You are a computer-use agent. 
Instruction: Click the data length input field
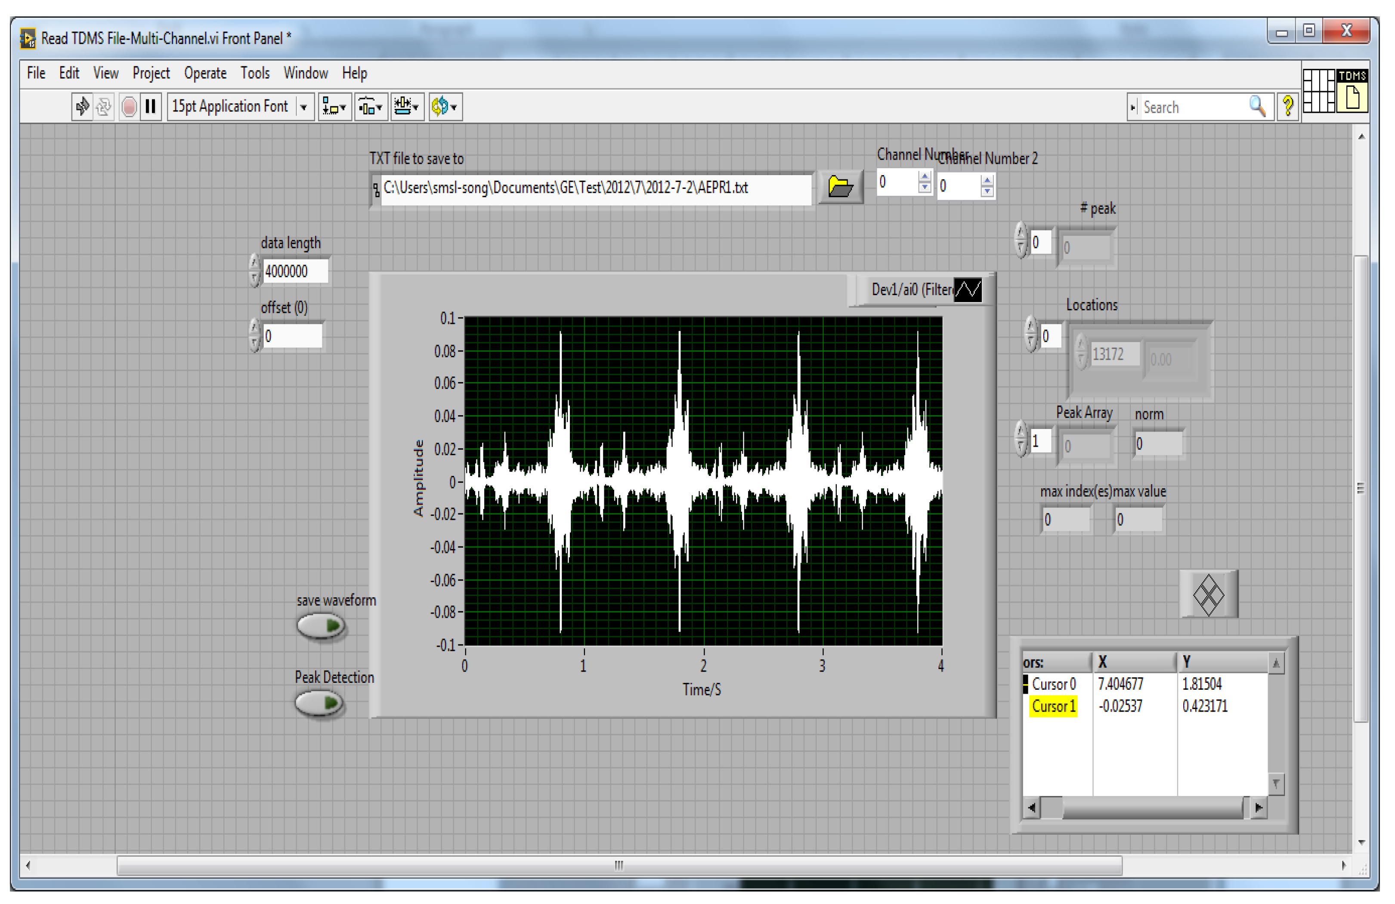tap(294, 271)
